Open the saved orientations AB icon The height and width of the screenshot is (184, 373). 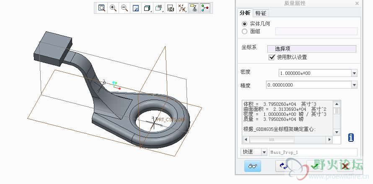159,8
